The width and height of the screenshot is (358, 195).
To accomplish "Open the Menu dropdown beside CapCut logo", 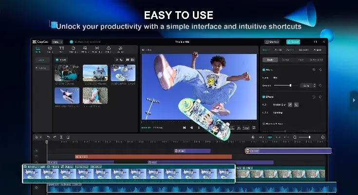I will click(x=57, y=42).
